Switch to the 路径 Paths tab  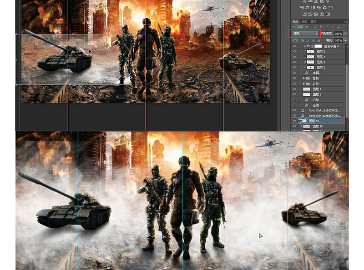click(x=314, y=21)
